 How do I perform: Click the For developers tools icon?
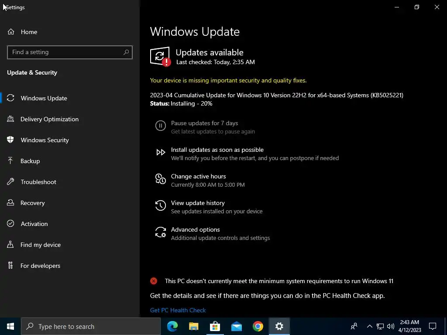tap(10, 265)
